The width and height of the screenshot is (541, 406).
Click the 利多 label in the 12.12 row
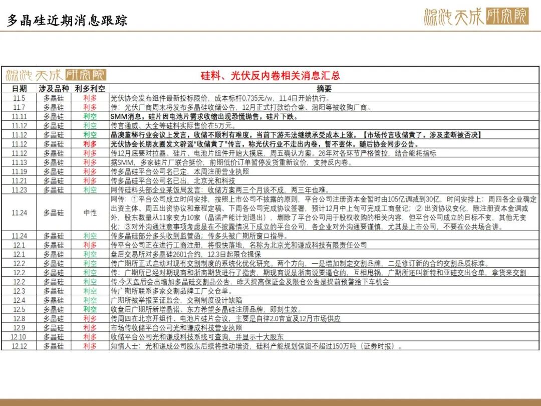[90, 346]
